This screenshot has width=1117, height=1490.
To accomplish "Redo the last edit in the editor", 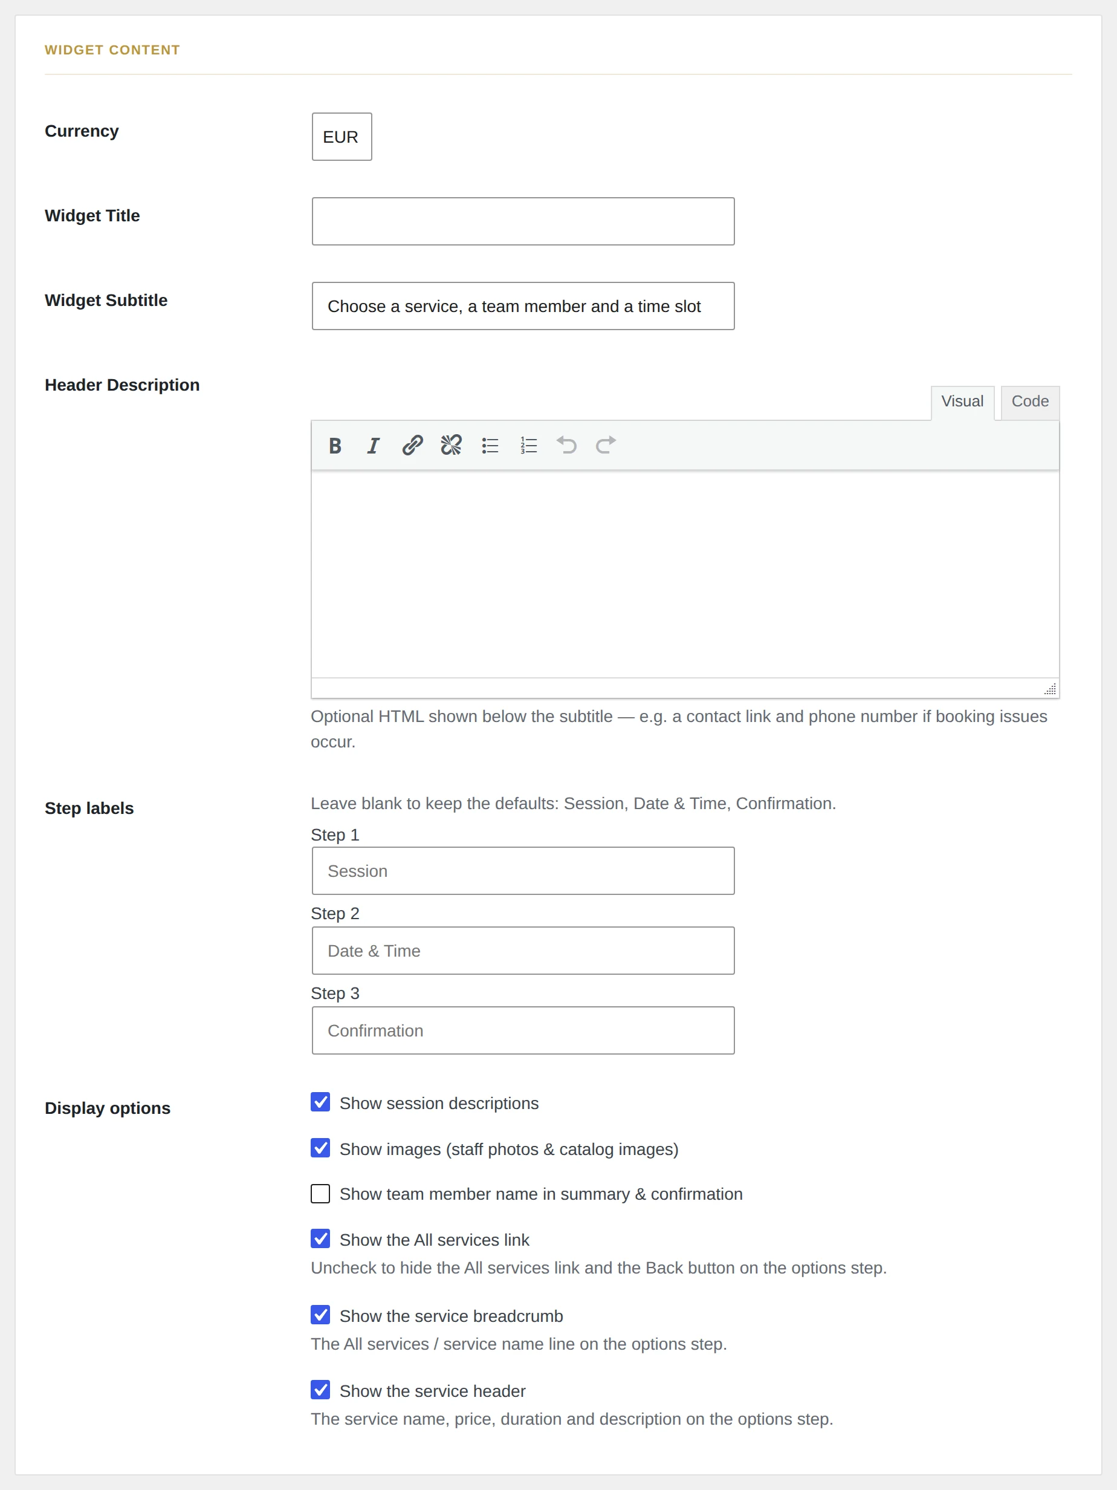I will coord(606,445).
